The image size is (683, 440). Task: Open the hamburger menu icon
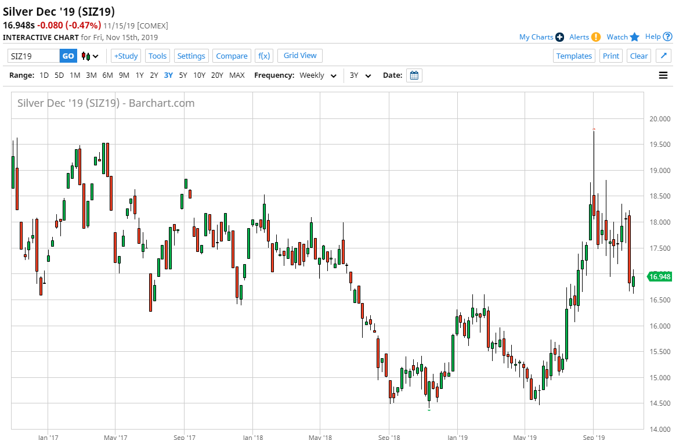point(663,75)
